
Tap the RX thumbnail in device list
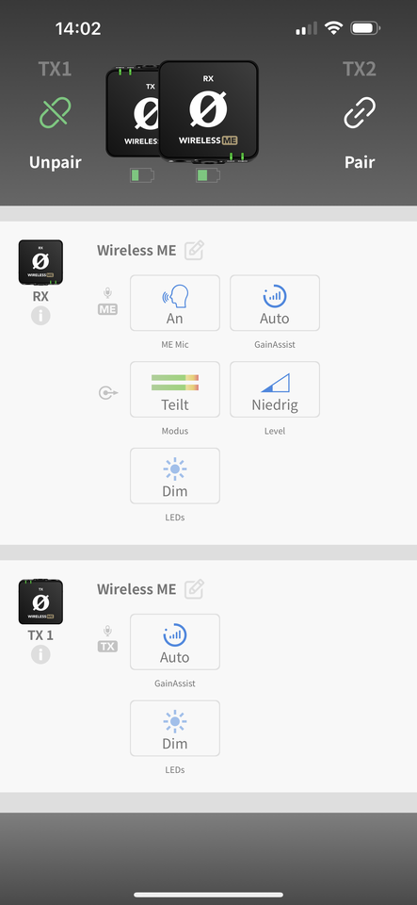pos(40,262)
